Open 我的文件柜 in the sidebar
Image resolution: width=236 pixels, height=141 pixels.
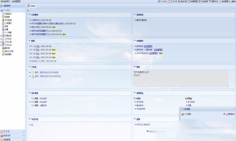[9, 51]
